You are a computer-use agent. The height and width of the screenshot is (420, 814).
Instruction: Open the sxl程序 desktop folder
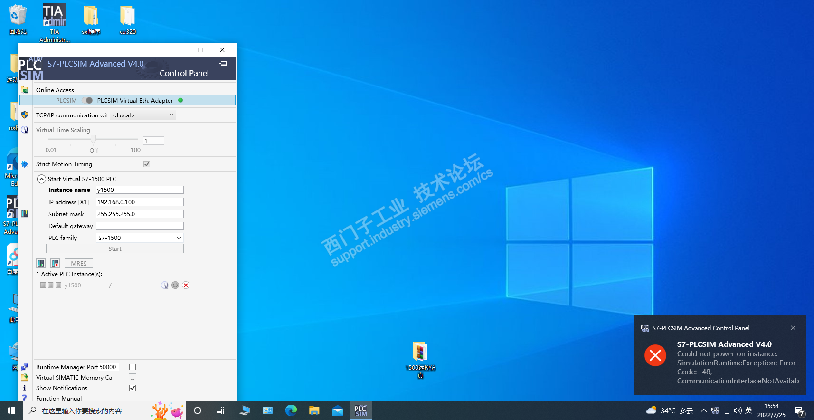click(x=91, y=19)
